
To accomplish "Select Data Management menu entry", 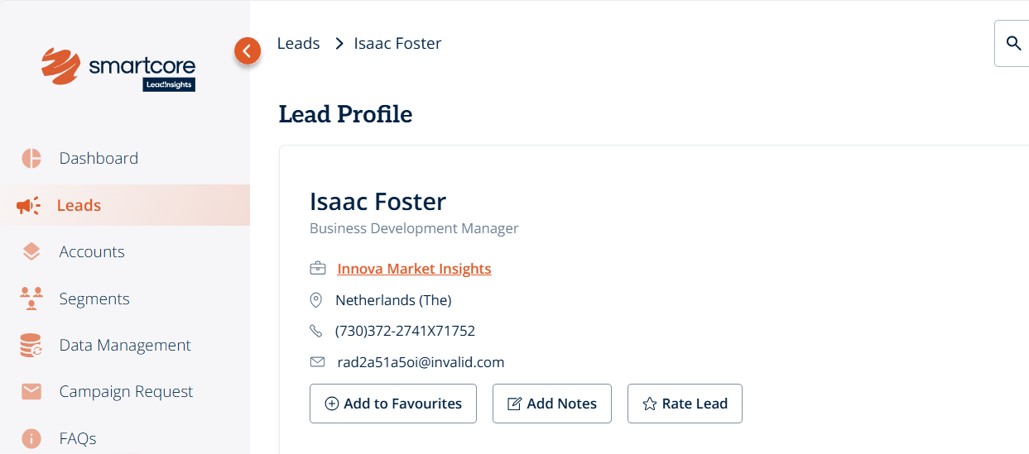I will [x=125, y=345].
